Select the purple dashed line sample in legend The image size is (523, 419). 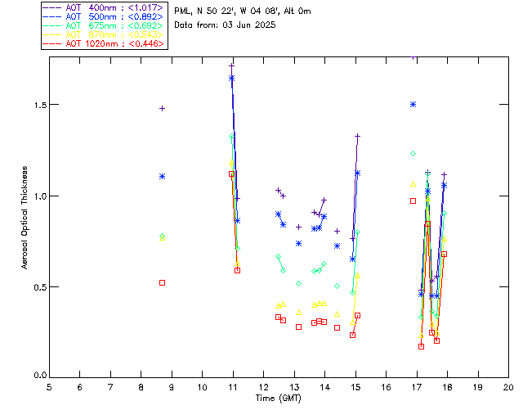click(52, 7)
